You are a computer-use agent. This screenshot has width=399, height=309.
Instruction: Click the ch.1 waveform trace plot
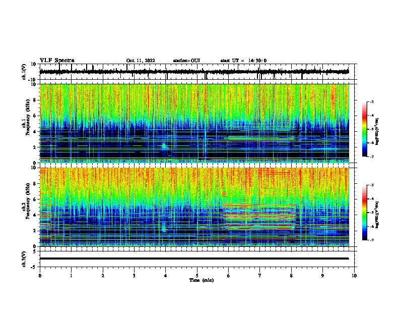(x=194, y=72)
